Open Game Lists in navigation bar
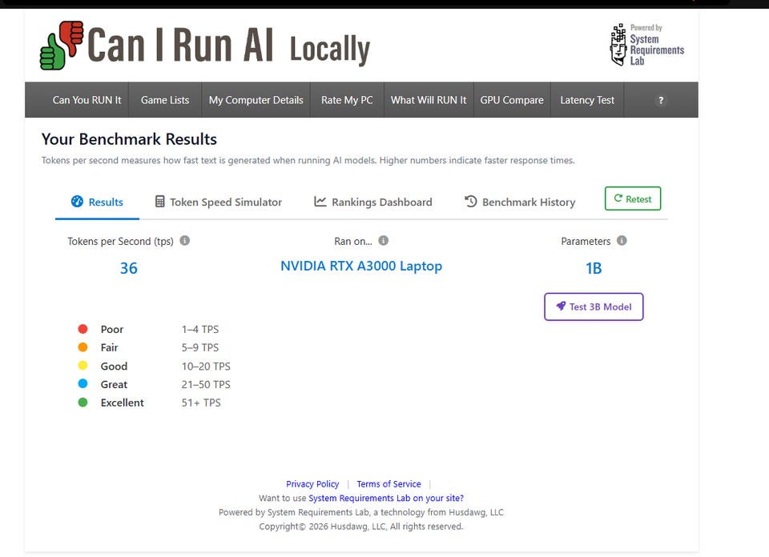Viewport: 769px width, 557px height. [x=165, y=100]
